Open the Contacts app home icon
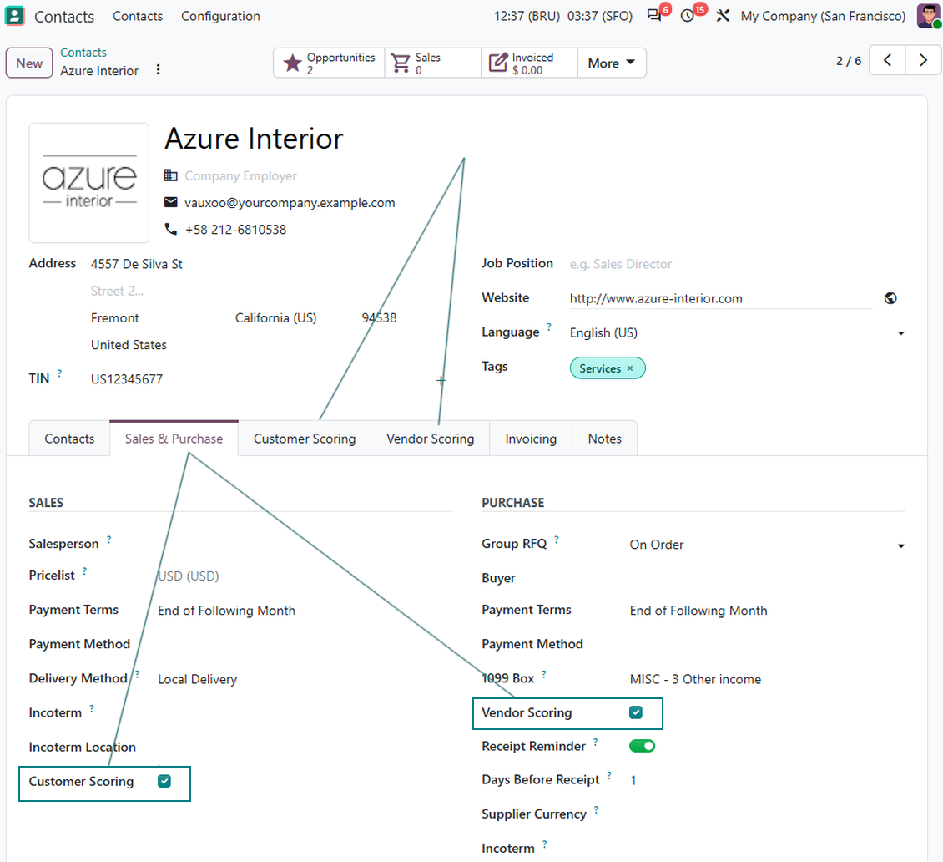This screenshot has height=862, width=943. tap(14, 16)
